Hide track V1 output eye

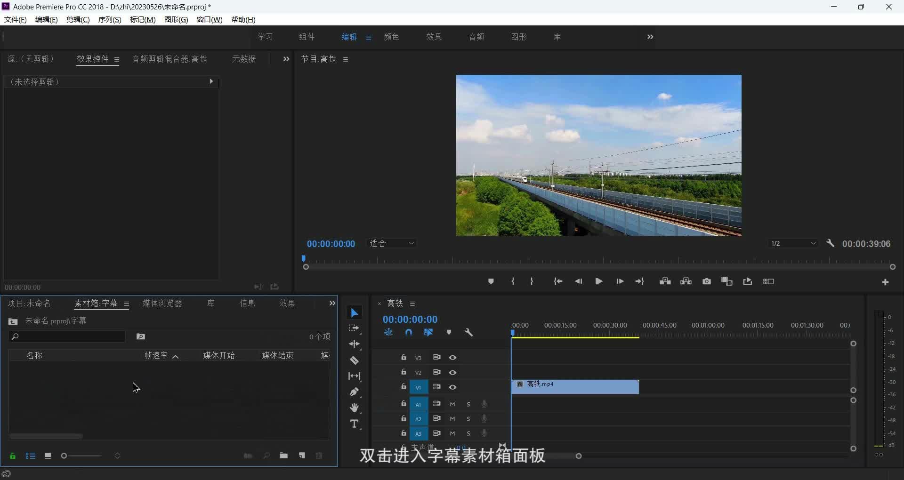point(452,387)
